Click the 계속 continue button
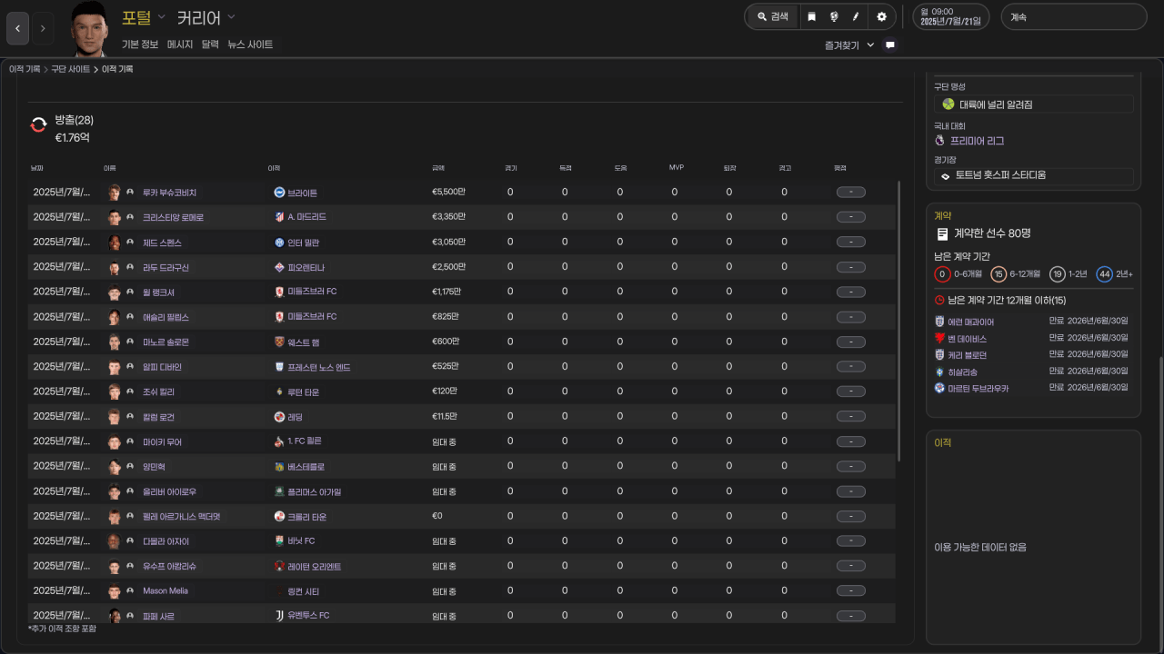This screenshot has width=1164, height=654. [x=1074, y=16]
